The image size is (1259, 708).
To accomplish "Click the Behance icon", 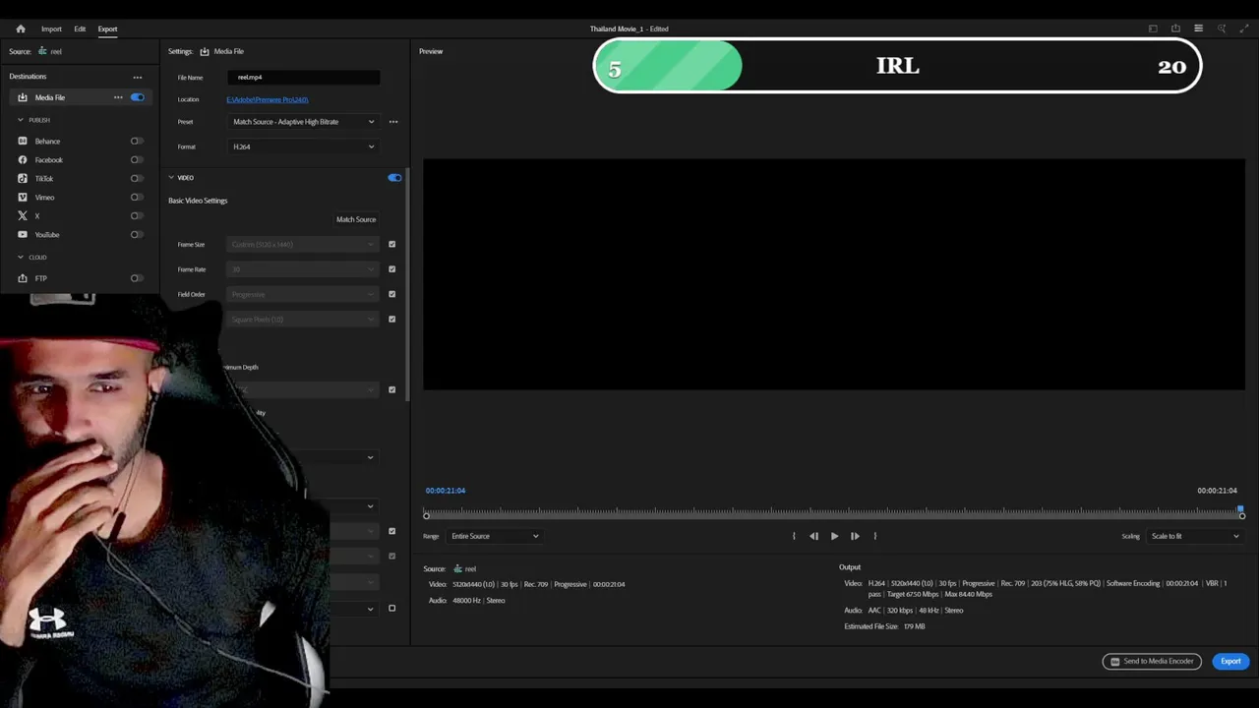I will 23,141.
